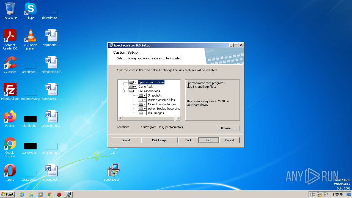352x198 pixels.
Task: Select naturalrequ... document icon
Action: (51, 92)
